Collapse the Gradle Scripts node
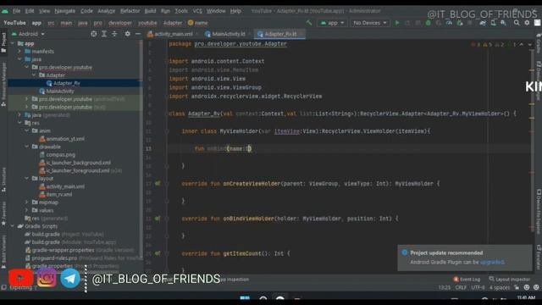 [13, 226]
